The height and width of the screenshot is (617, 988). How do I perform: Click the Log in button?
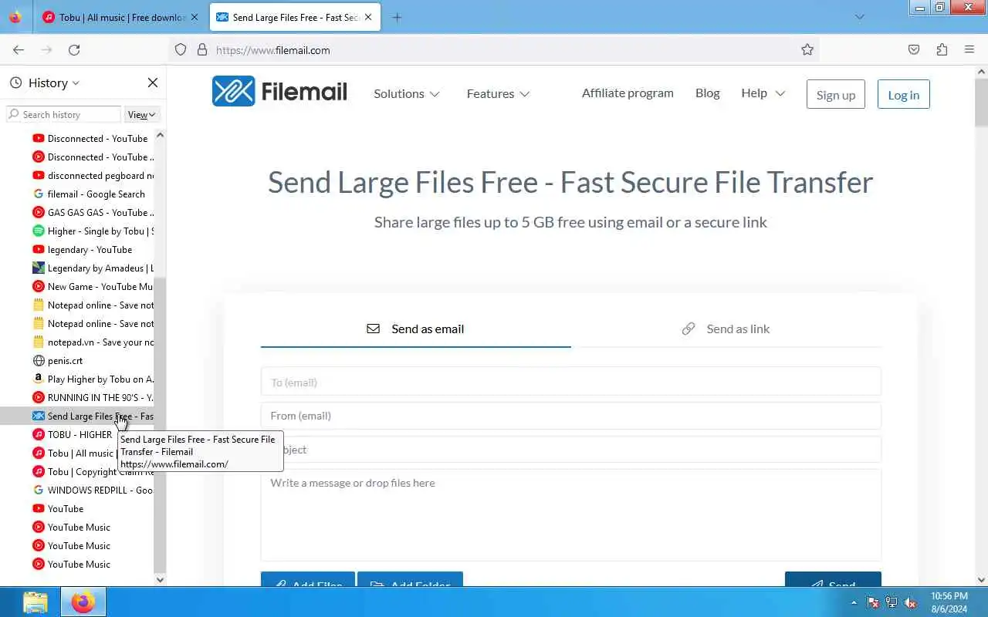pyautogui.click(x=904, y=95)
